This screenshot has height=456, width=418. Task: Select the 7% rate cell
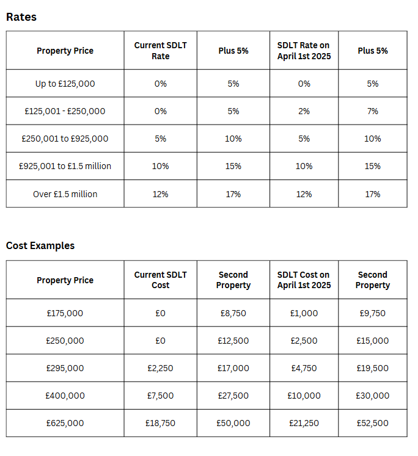373,111
